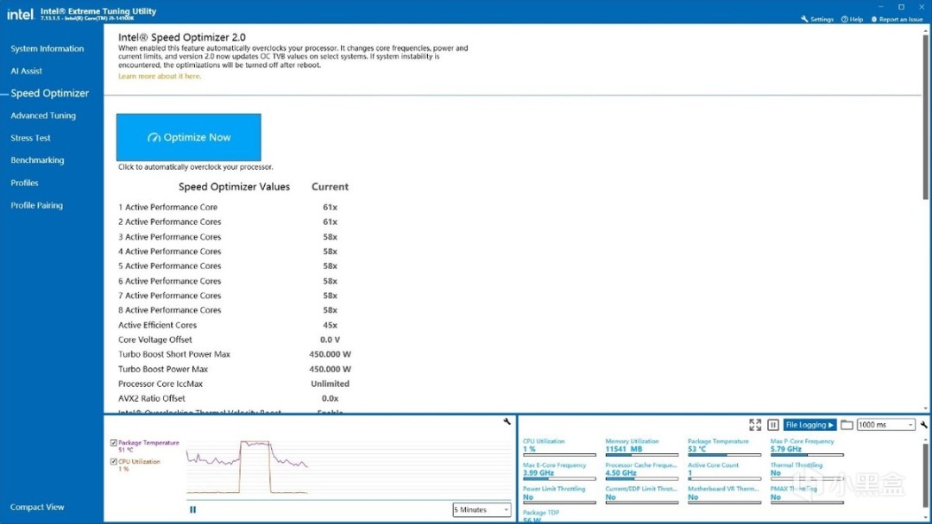Click the Speed Optimizer Values header

[234, 186]
